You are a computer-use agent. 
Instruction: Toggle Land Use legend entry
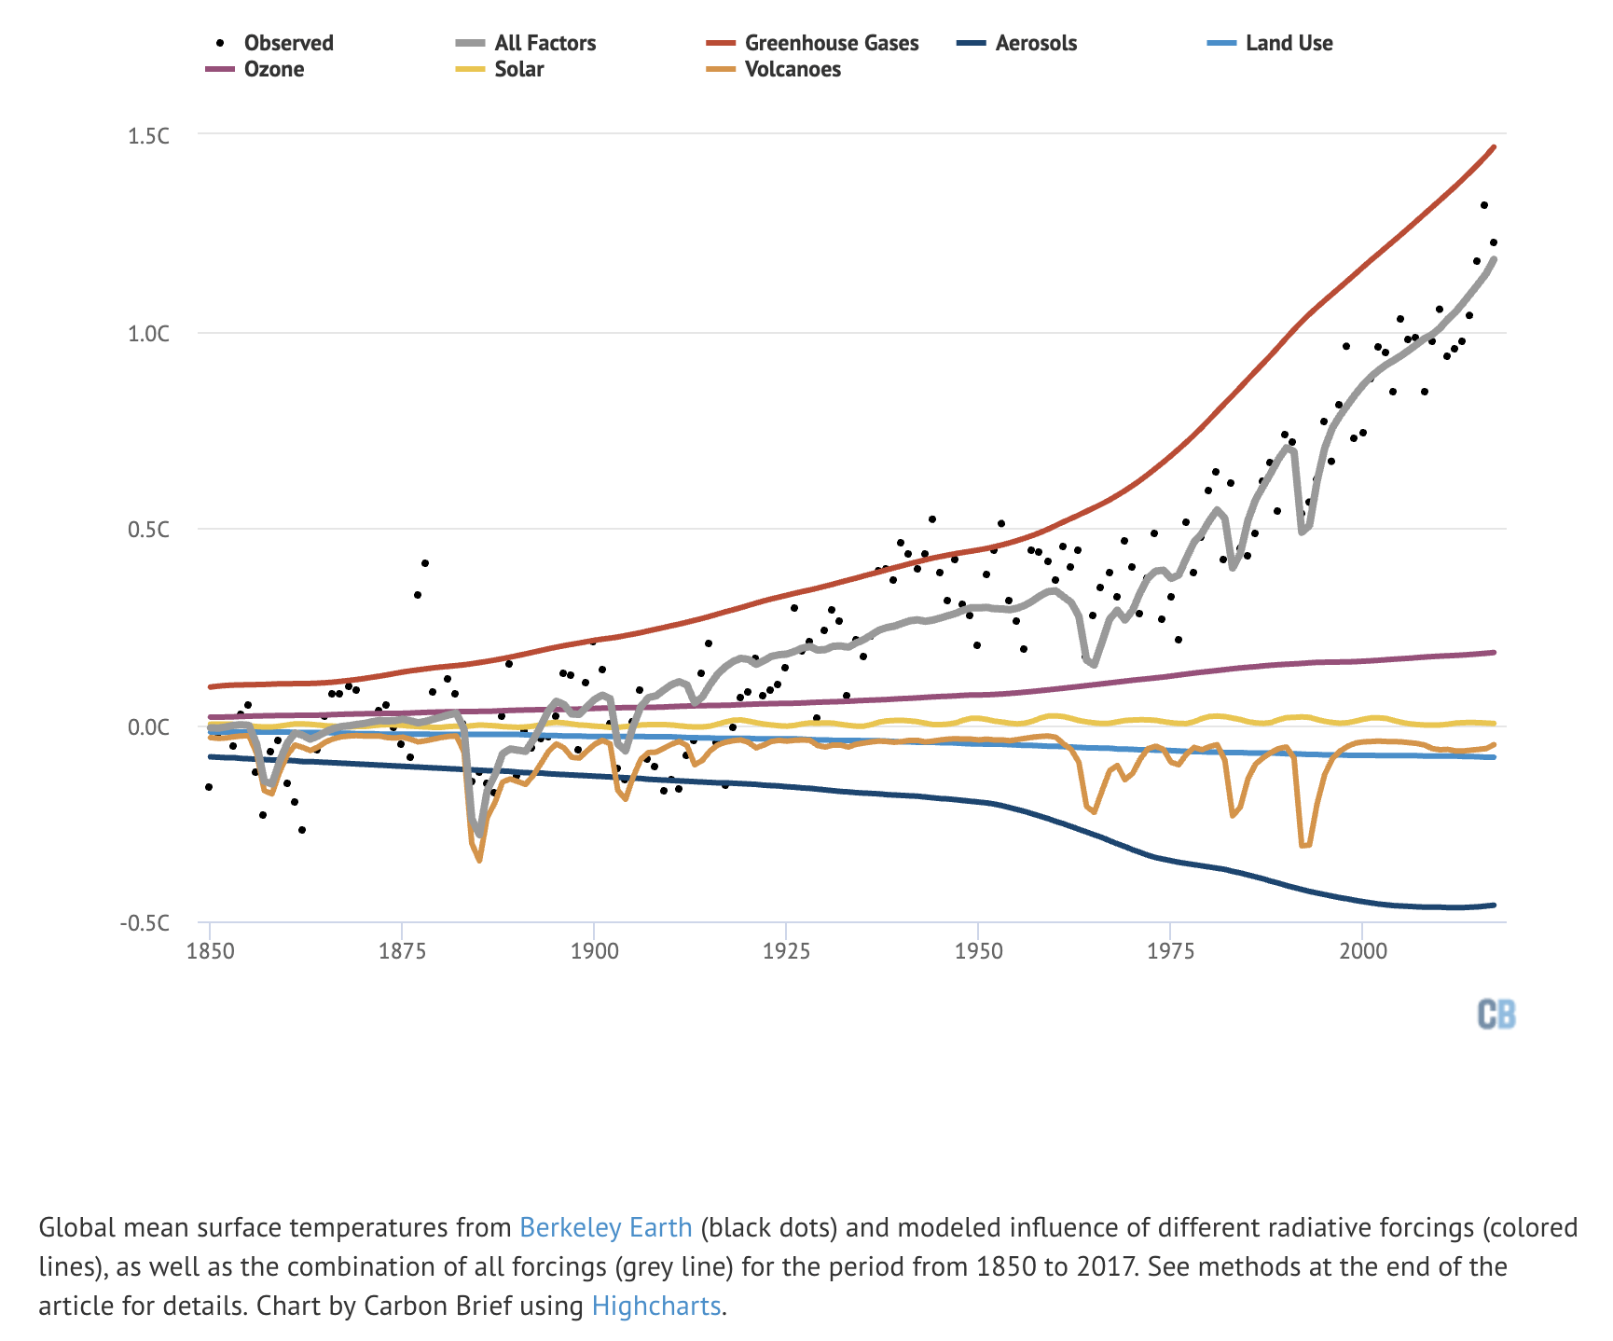(1289, 43)
